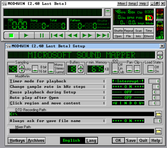Image resolution: width=167 pixels, height=148 pixels.
Task: Click the rewind double-arrow button
Action: click(72, 36)
